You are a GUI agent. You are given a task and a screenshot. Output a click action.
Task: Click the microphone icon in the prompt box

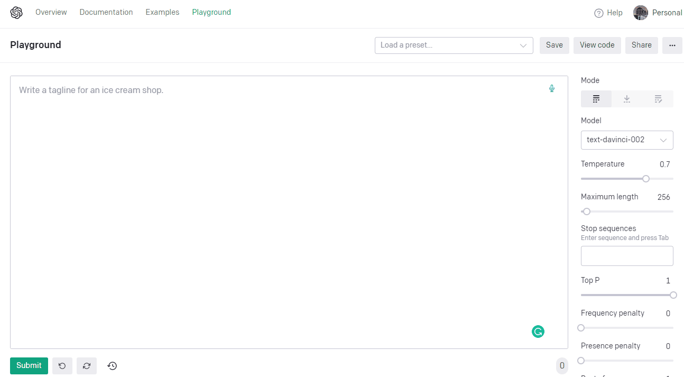click(552, 88)
